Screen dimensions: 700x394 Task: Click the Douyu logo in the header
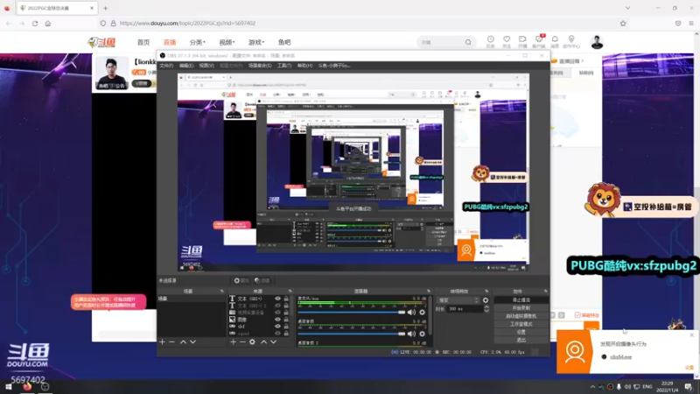[101, 42]
